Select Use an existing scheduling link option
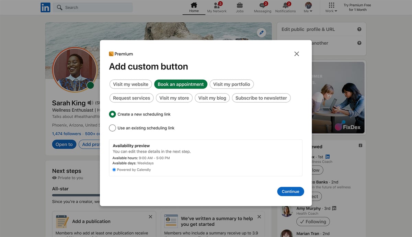The height and width of the screenshot is (237, 412). [x=142, y=128]
